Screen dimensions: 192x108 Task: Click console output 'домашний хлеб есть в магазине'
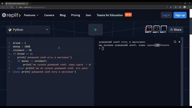[x=122, y=42]
